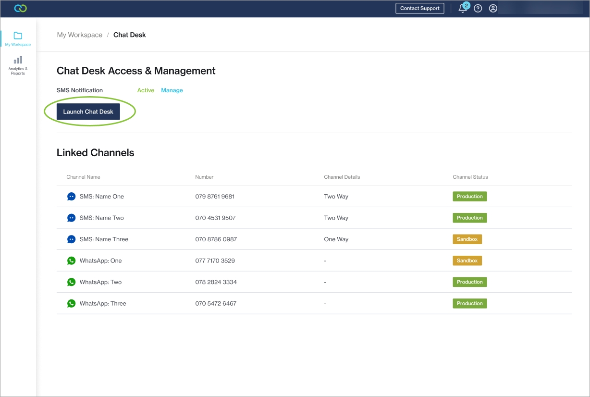
Task: Open the user profile icon
Action: coord(493,9)
